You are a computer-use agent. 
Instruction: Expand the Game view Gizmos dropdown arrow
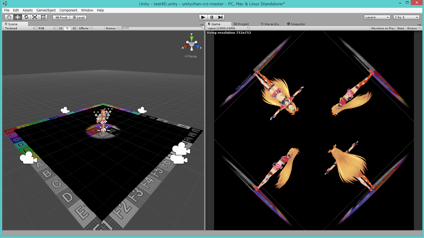coord(419,28)
